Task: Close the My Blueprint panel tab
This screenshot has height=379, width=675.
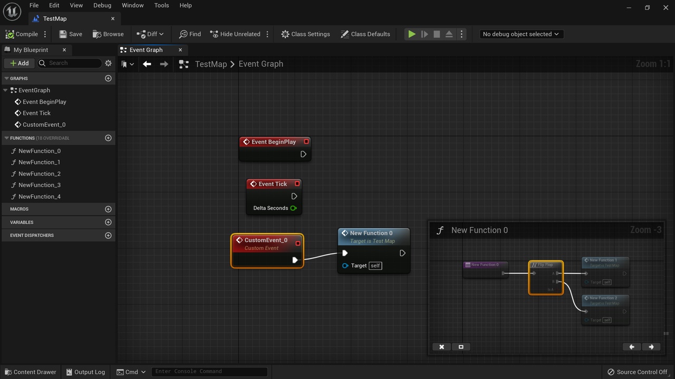Action: point(64,49)
